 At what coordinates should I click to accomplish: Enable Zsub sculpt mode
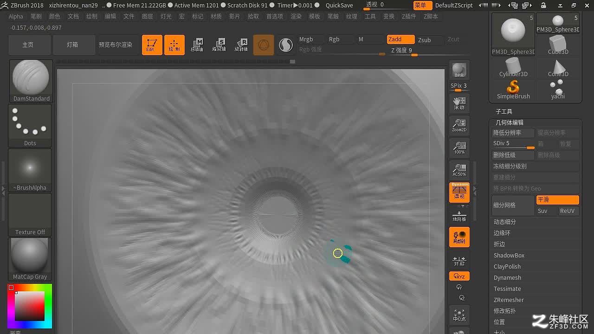(x=430, y=39)
